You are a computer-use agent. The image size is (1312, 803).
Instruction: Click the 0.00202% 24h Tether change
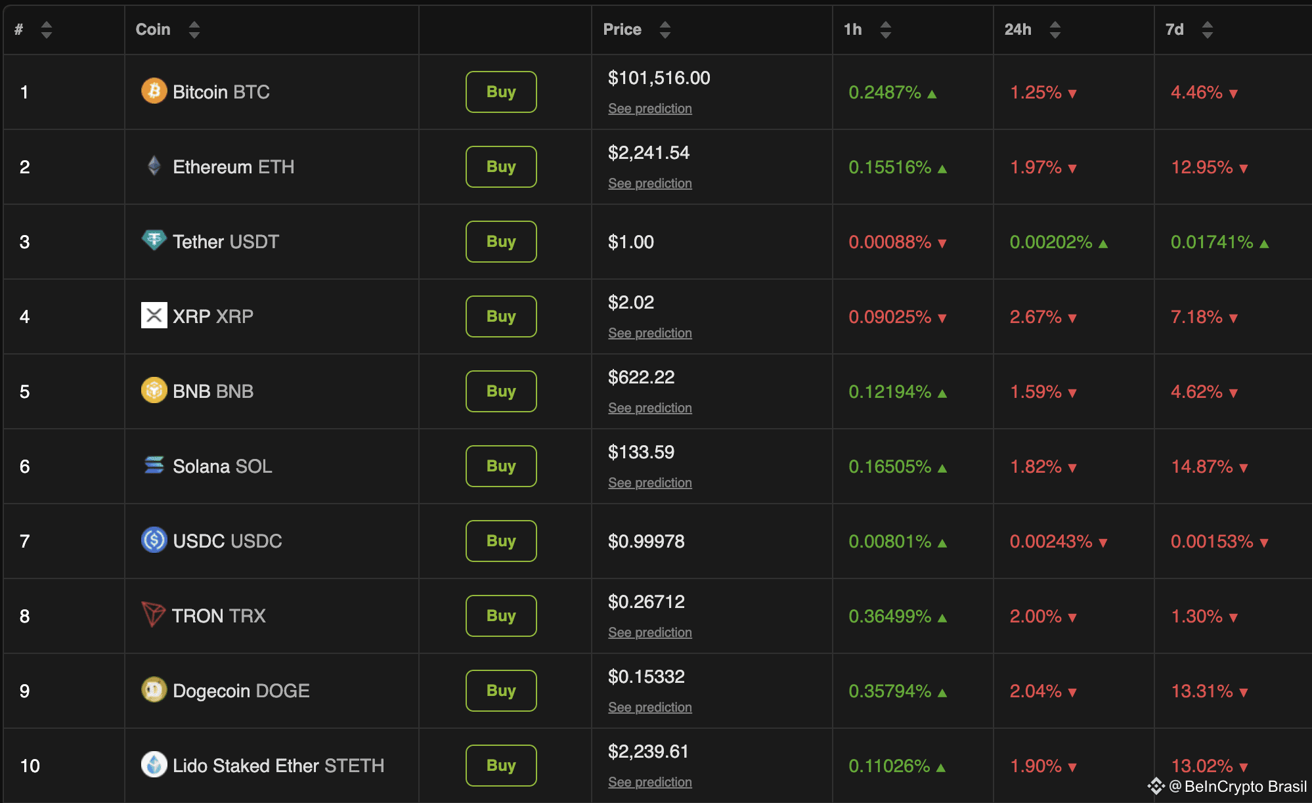click(x=1059, y=242)
